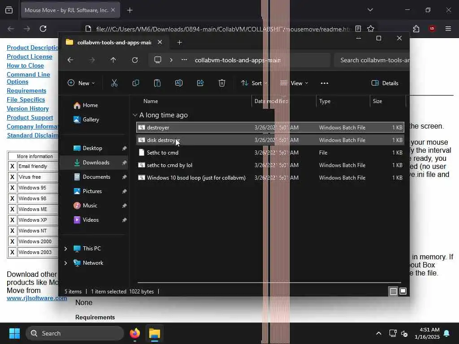Open File Specifics link
Image resolution: width=459 pixels, height=344 pixels.
click(x=26, y=100)
